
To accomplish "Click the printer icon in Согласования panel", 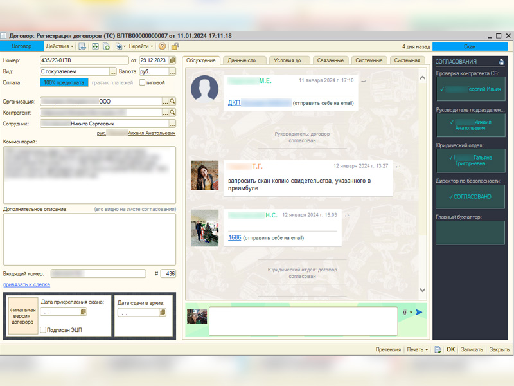I will 502,62.
